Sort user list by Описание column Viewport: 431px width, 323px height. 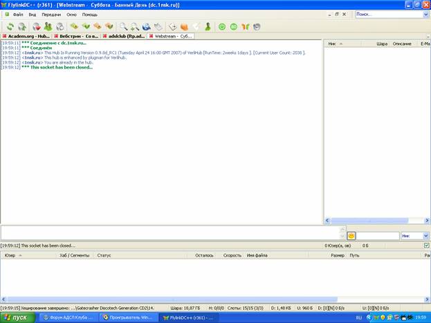403,44
